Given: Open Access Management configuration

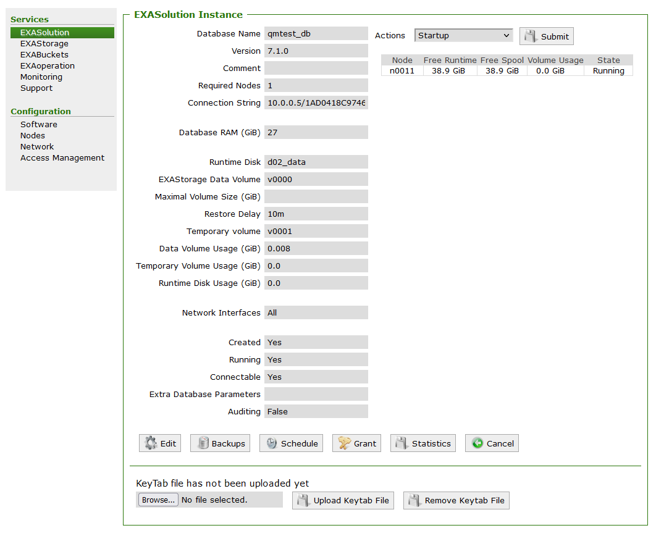Looking at the screenshot, I should (62, 158).
